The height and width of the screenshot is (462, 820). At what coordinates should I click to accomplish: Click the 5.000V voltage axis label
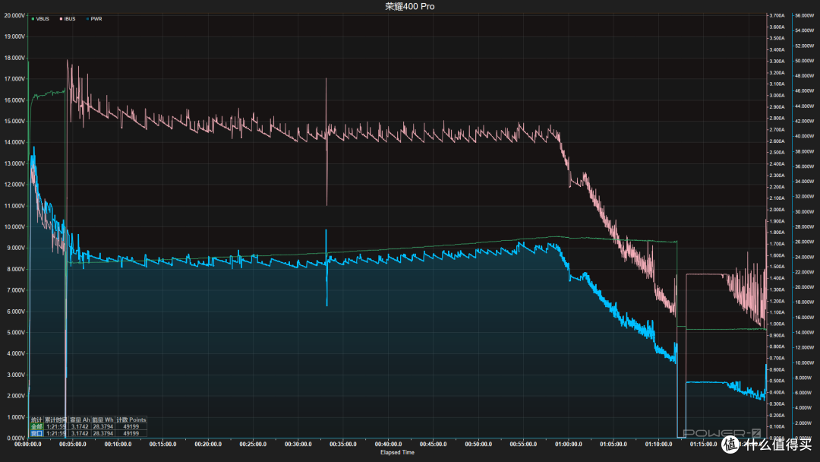coord(16,333)
